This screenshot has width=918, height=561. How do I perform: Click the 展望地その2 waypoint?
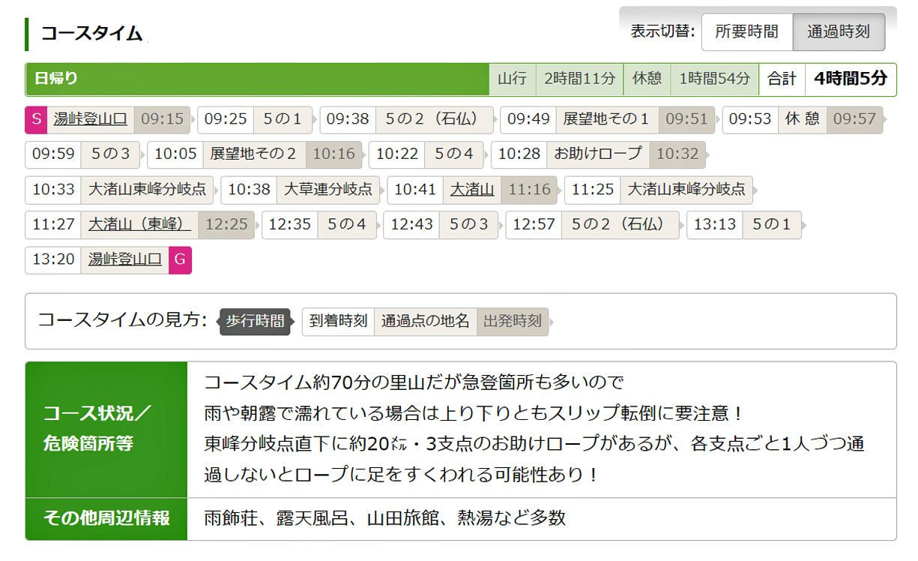click(253, 154)
